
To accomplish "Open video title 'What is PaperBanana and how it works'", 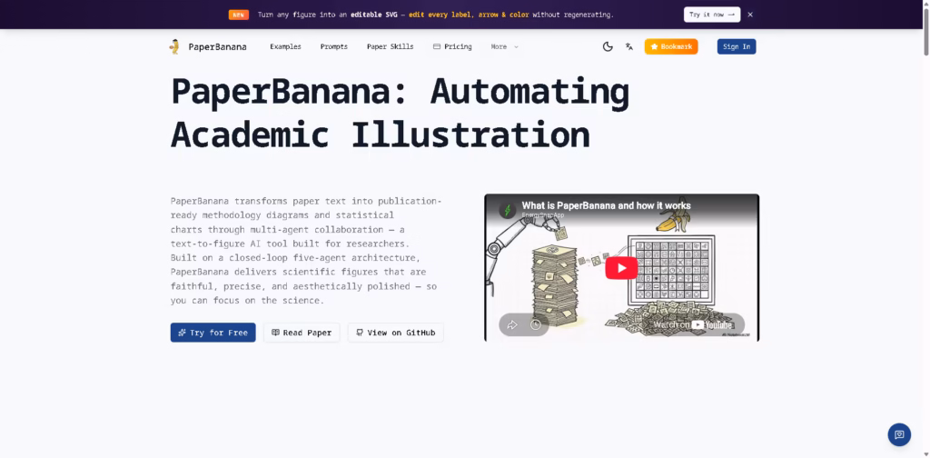I will (606, 206).
